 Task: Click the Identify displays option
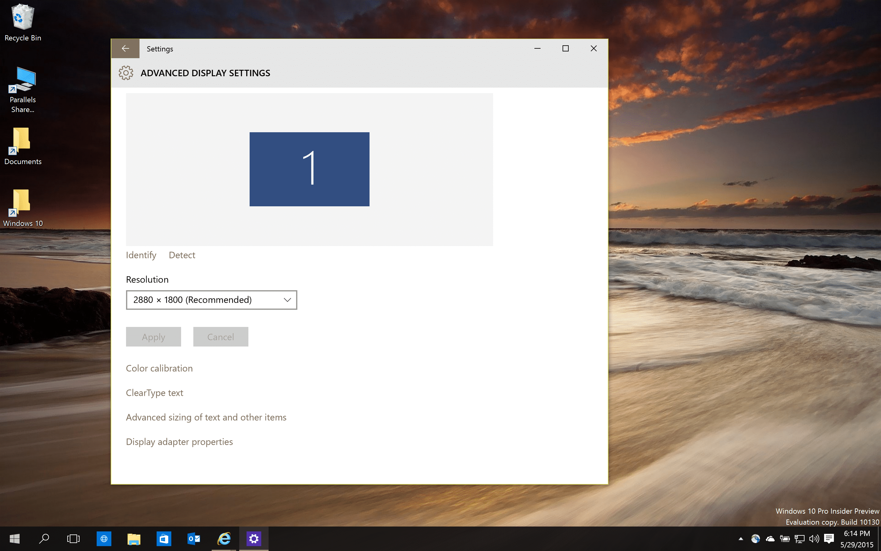[141, 255]
